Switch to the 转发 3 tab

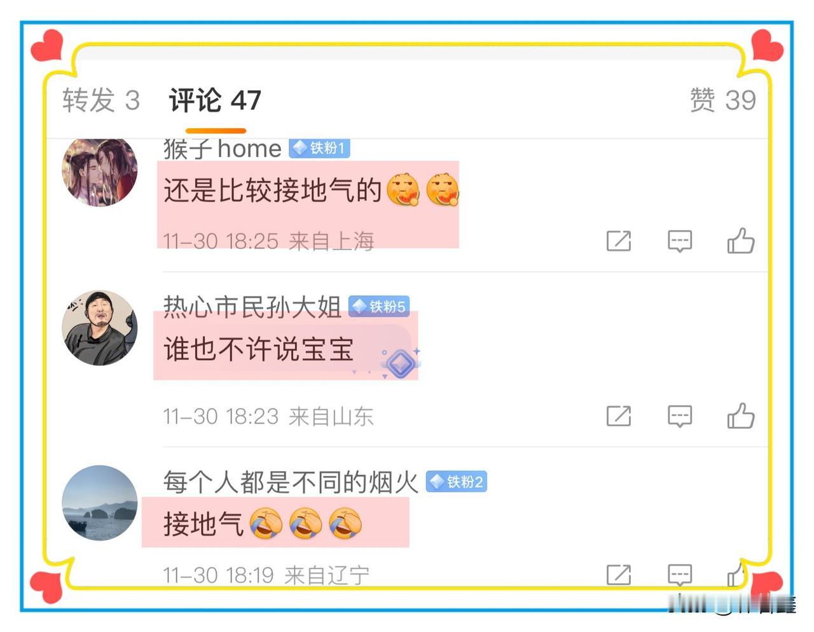[x=101, y=100]
